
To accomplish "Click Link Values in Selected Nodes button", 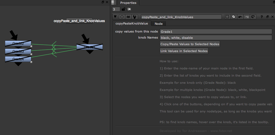I will [x=184, y=51].
